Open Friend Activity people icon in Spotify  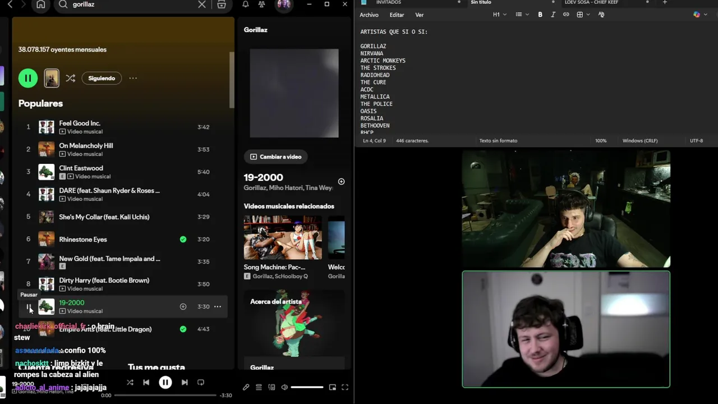point(261,4)
